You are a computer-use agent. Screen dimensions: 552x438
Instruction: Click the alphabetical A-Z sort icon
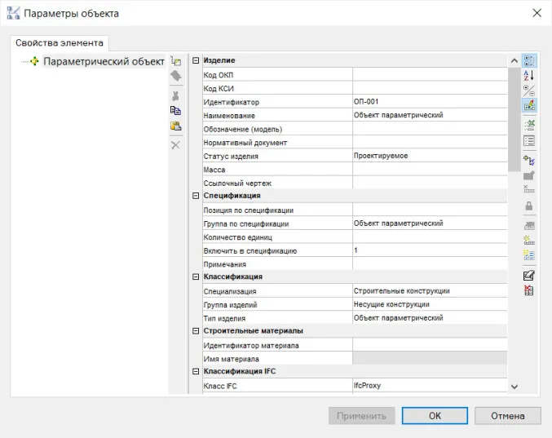(528, 75)
